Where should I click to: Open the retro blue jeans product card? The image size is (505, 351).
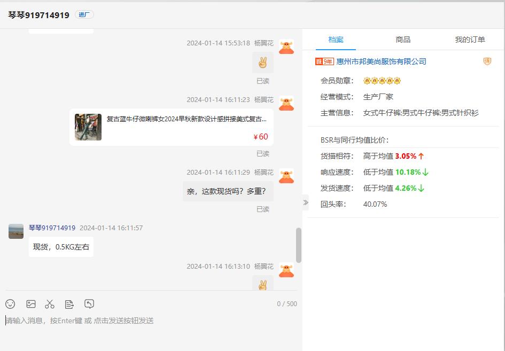172,127
